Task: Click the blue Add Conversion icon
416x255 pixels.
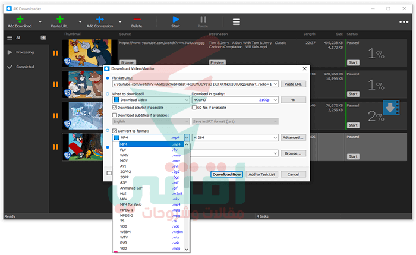Action: (x=100, y=20)
